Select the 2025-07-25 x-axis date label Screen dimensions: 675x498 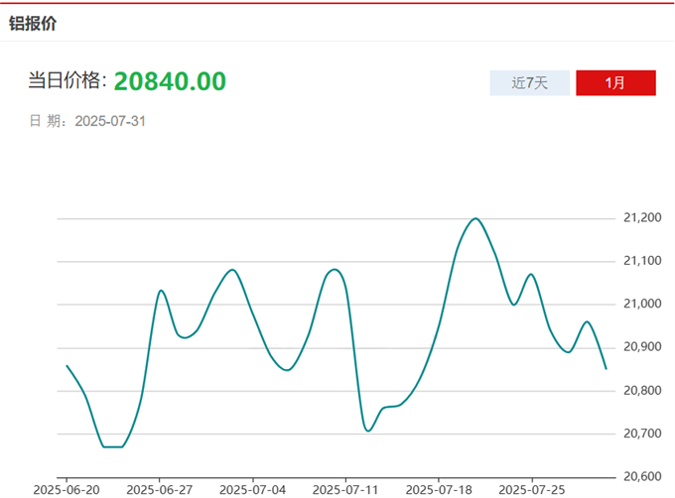[x=531, y=490]
